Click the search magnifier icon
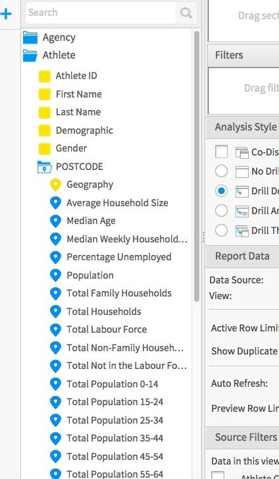 [186, 13]
